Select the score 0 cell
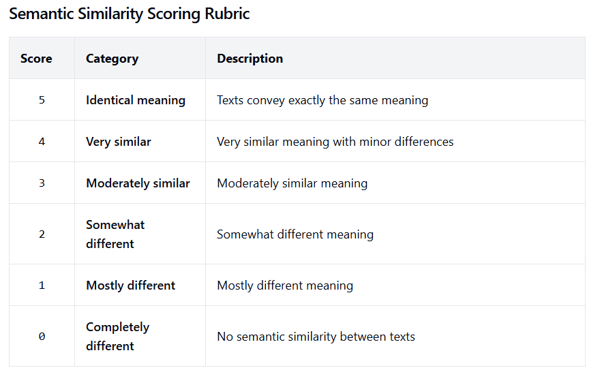Image resolution: width=602 pixels, height=370 pixels. 42,337
